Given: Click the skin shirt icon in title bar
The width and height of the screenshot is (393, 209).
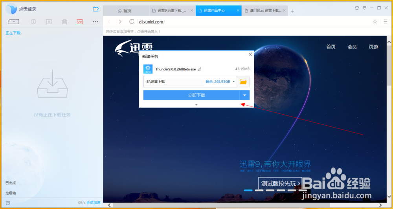Looking at the screenshot, I should tap(357, 8).
